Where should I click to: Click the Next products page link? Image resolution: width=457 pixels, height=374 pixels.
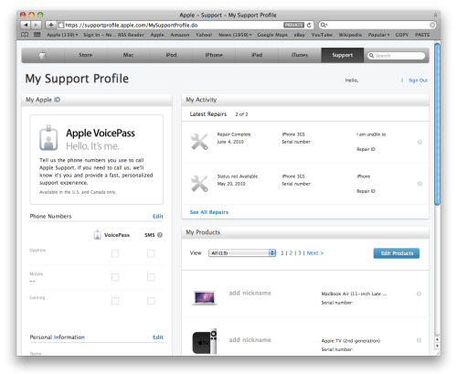[x=315, y=253]
